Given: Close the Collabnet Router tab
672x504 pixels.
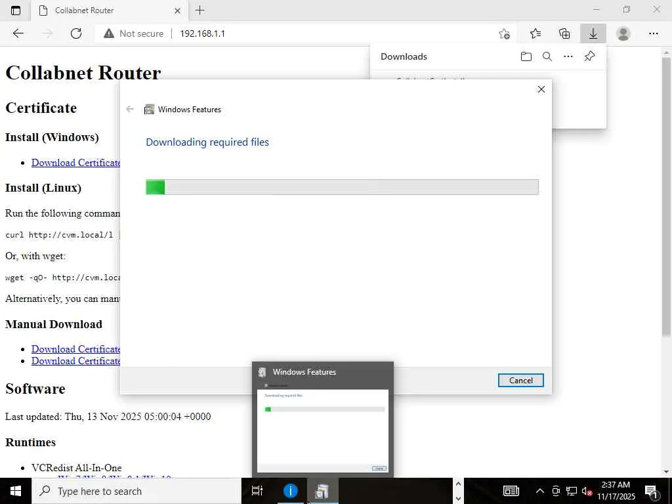Looking at the screenshot, I should pyautogui.click(x=177, y=10).
